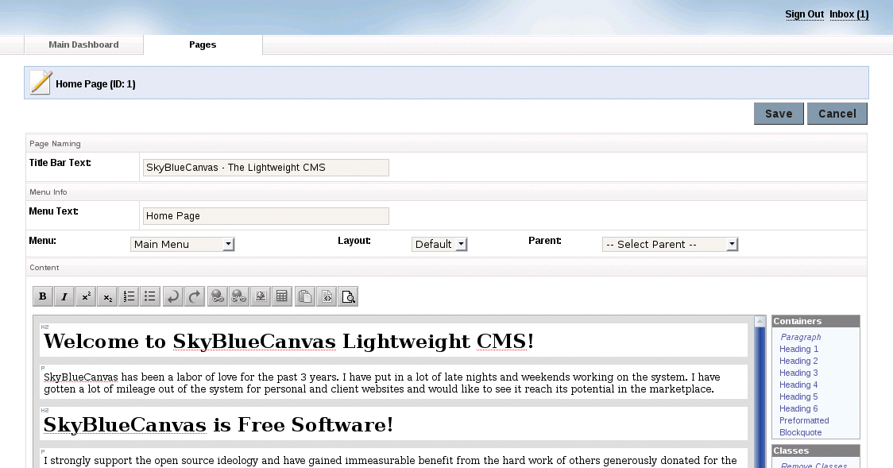Click the Page Naming section label

pyautogui.click(x=56, y=144)
